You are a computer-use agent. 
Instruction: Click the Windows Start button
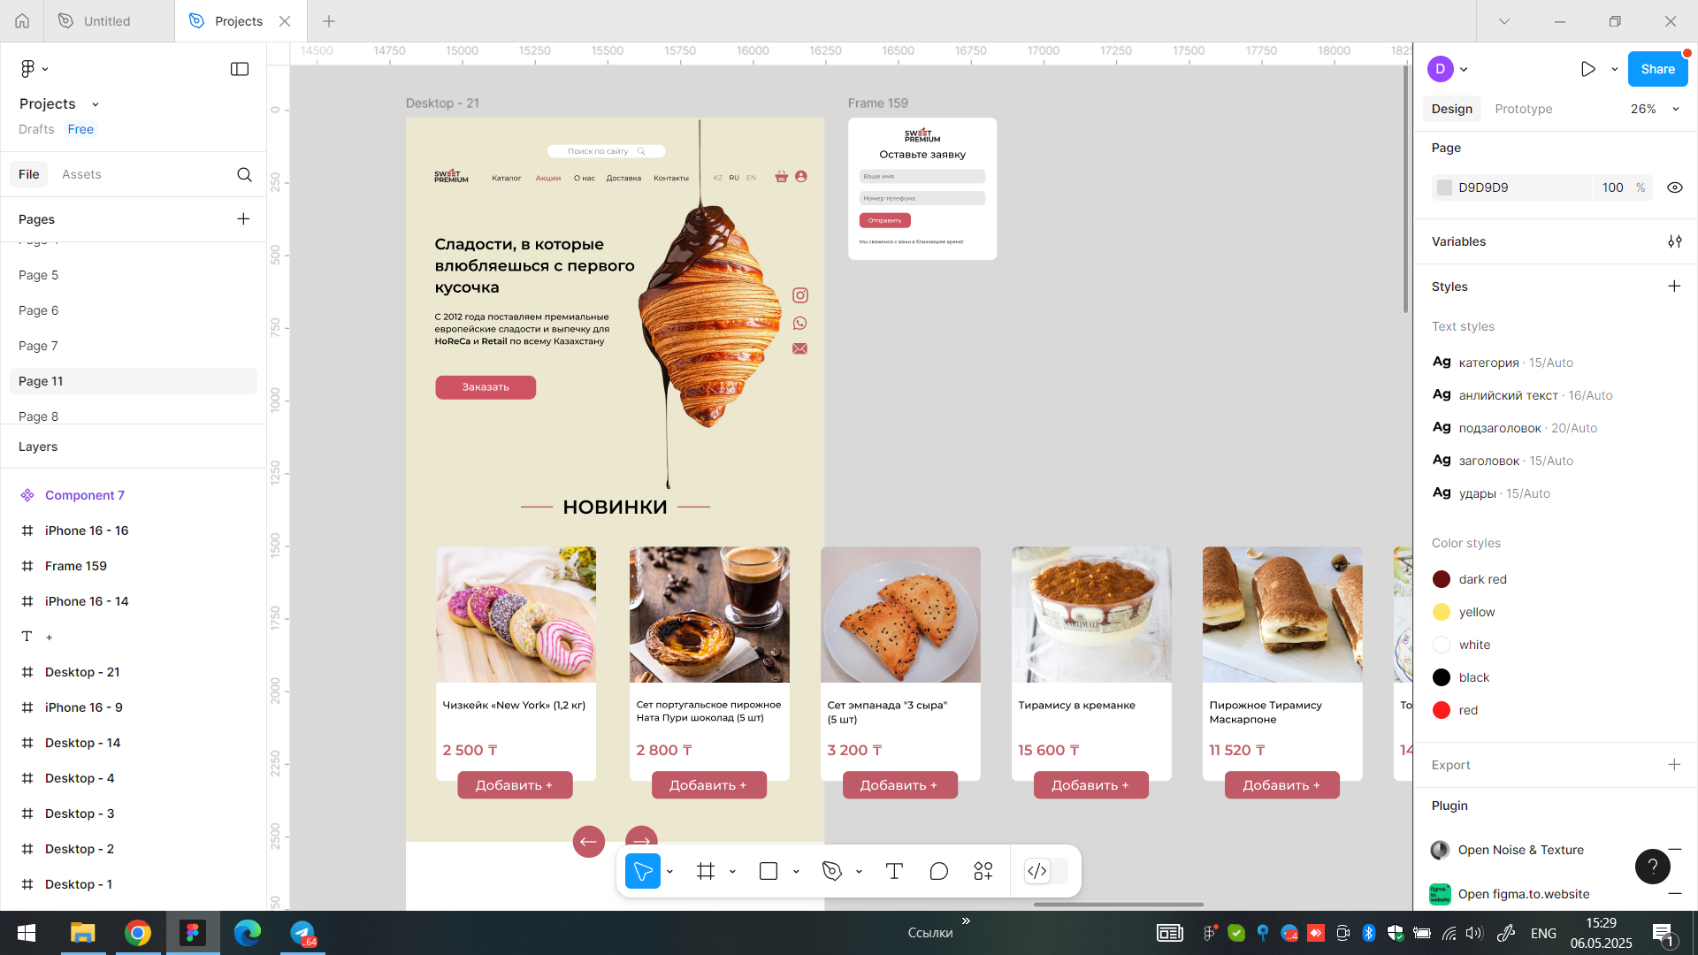tap(27, 933)
